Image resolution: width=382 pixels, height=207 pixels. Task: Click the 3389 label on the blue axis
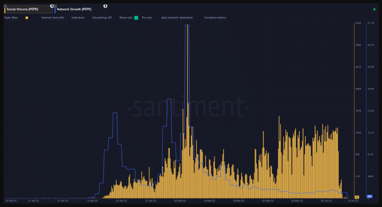click(x=370, y=176)
